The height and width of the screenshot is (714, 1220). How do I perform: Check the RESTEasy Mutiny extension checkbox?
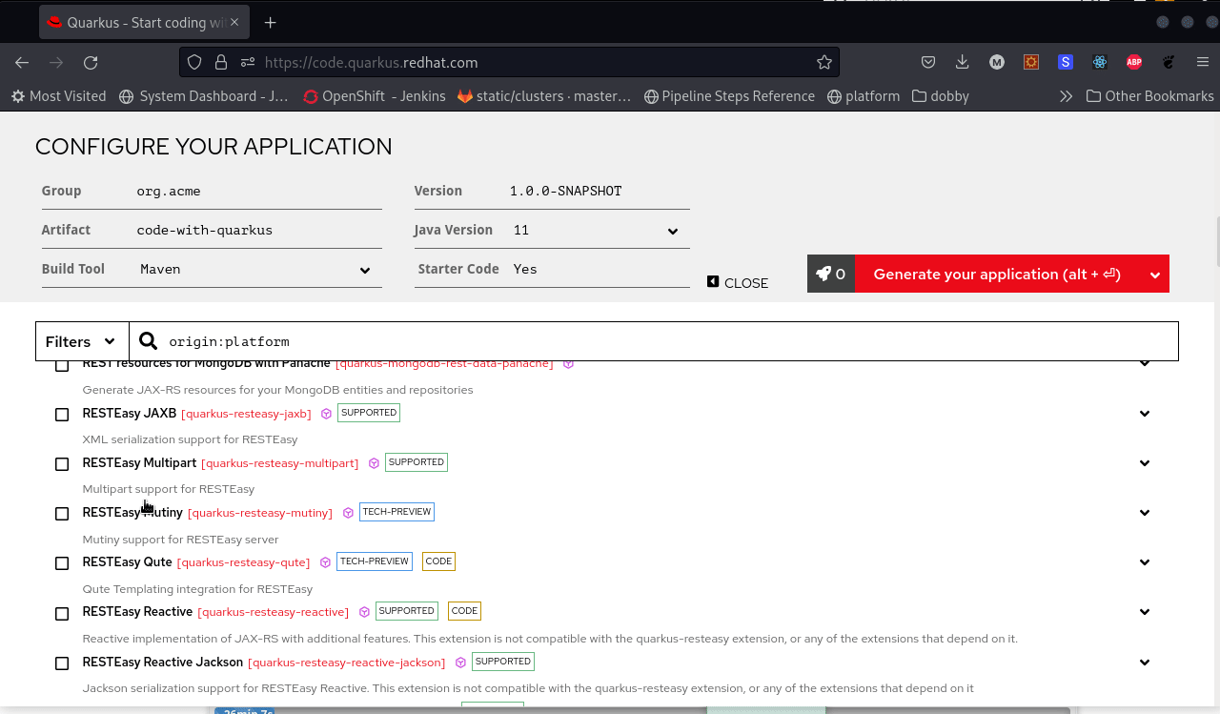click(x=62, y=514)
